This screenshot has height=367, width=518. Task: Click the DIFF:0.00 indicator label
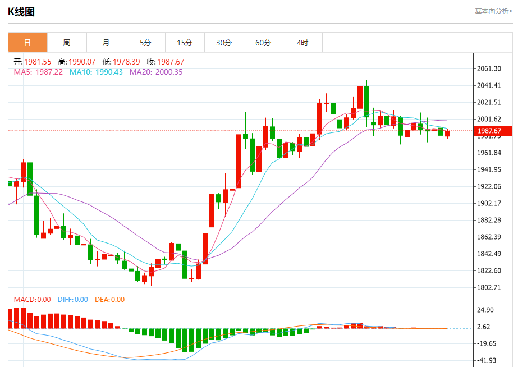click(x=73, y=300)
